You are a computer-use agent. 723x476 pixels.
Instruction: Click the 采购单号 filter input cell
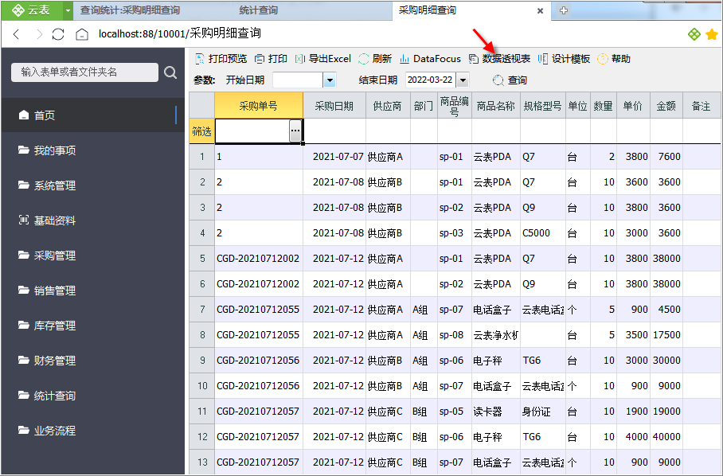[x=252, y=131]
